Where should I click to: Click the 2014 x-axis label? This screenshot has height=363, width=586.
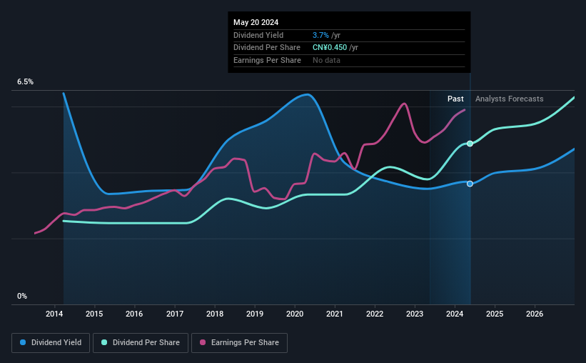pyautogui.click(x=54, y=314)
